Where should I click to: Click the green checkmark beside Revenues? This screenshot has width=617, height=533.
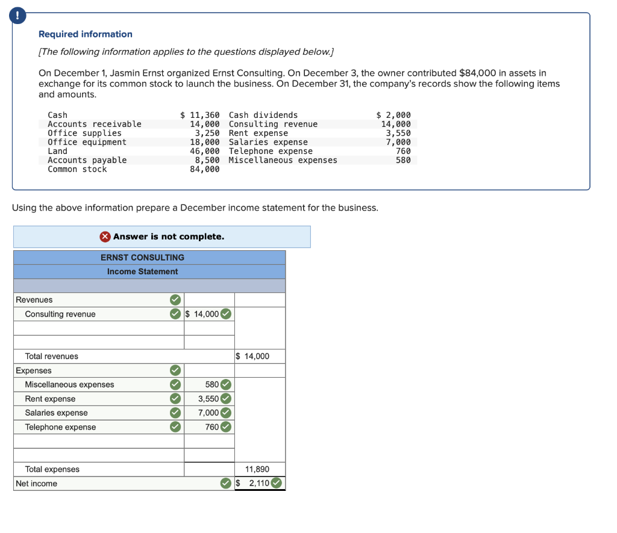pyautogui.click(x=175, y=300)
